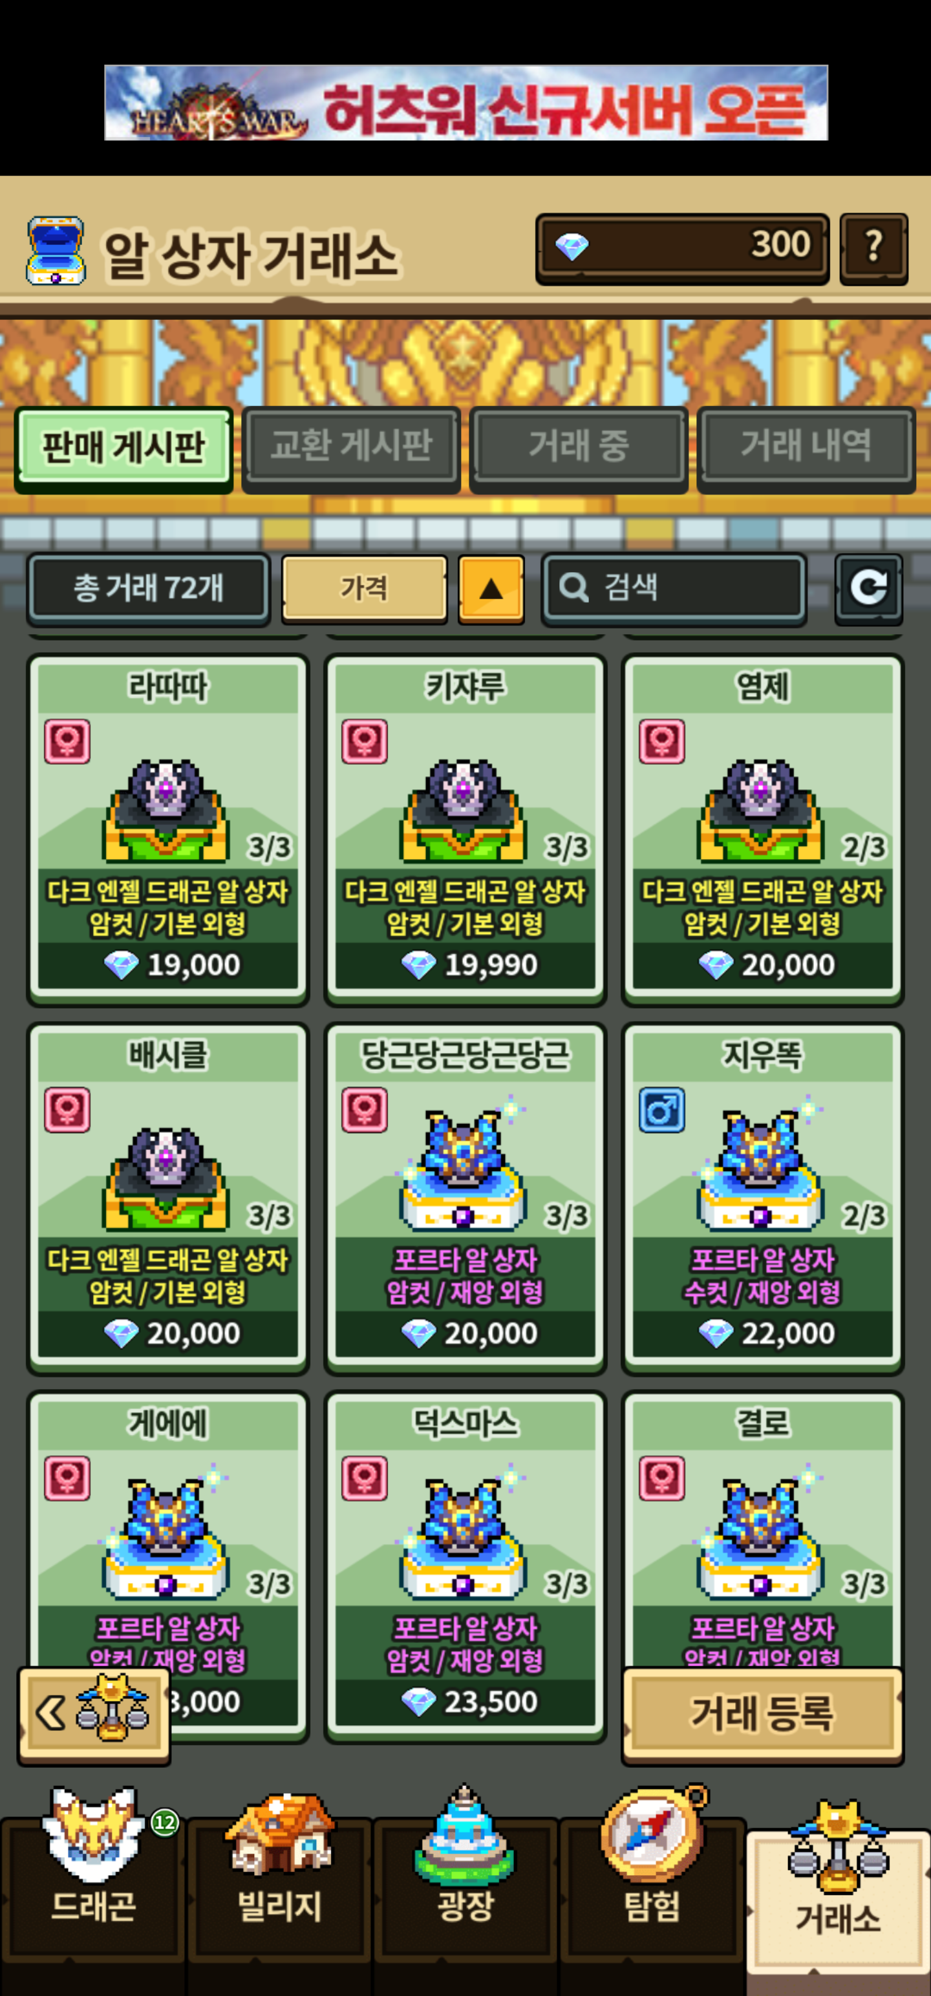This screenshot has width=931, height=1996.
Task: Click the 검색 search field
Action: (674, 588)
